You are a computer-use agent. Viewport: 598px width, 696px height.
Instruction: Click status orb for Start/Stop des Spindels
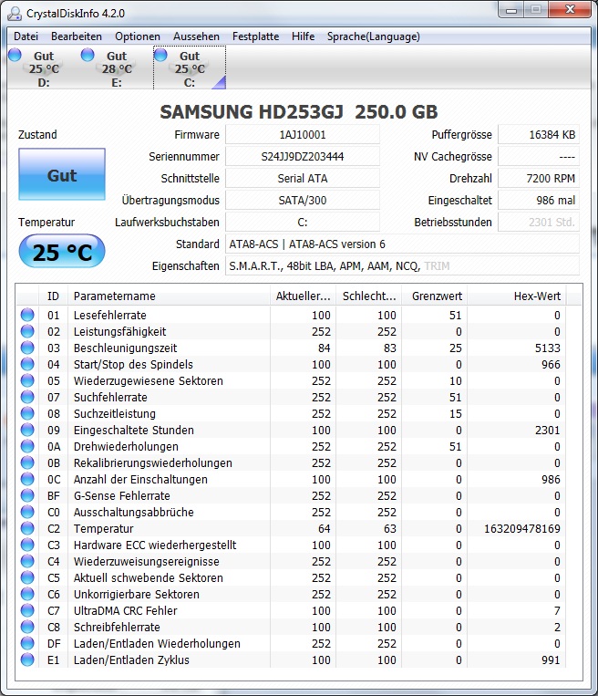[27, 364]
